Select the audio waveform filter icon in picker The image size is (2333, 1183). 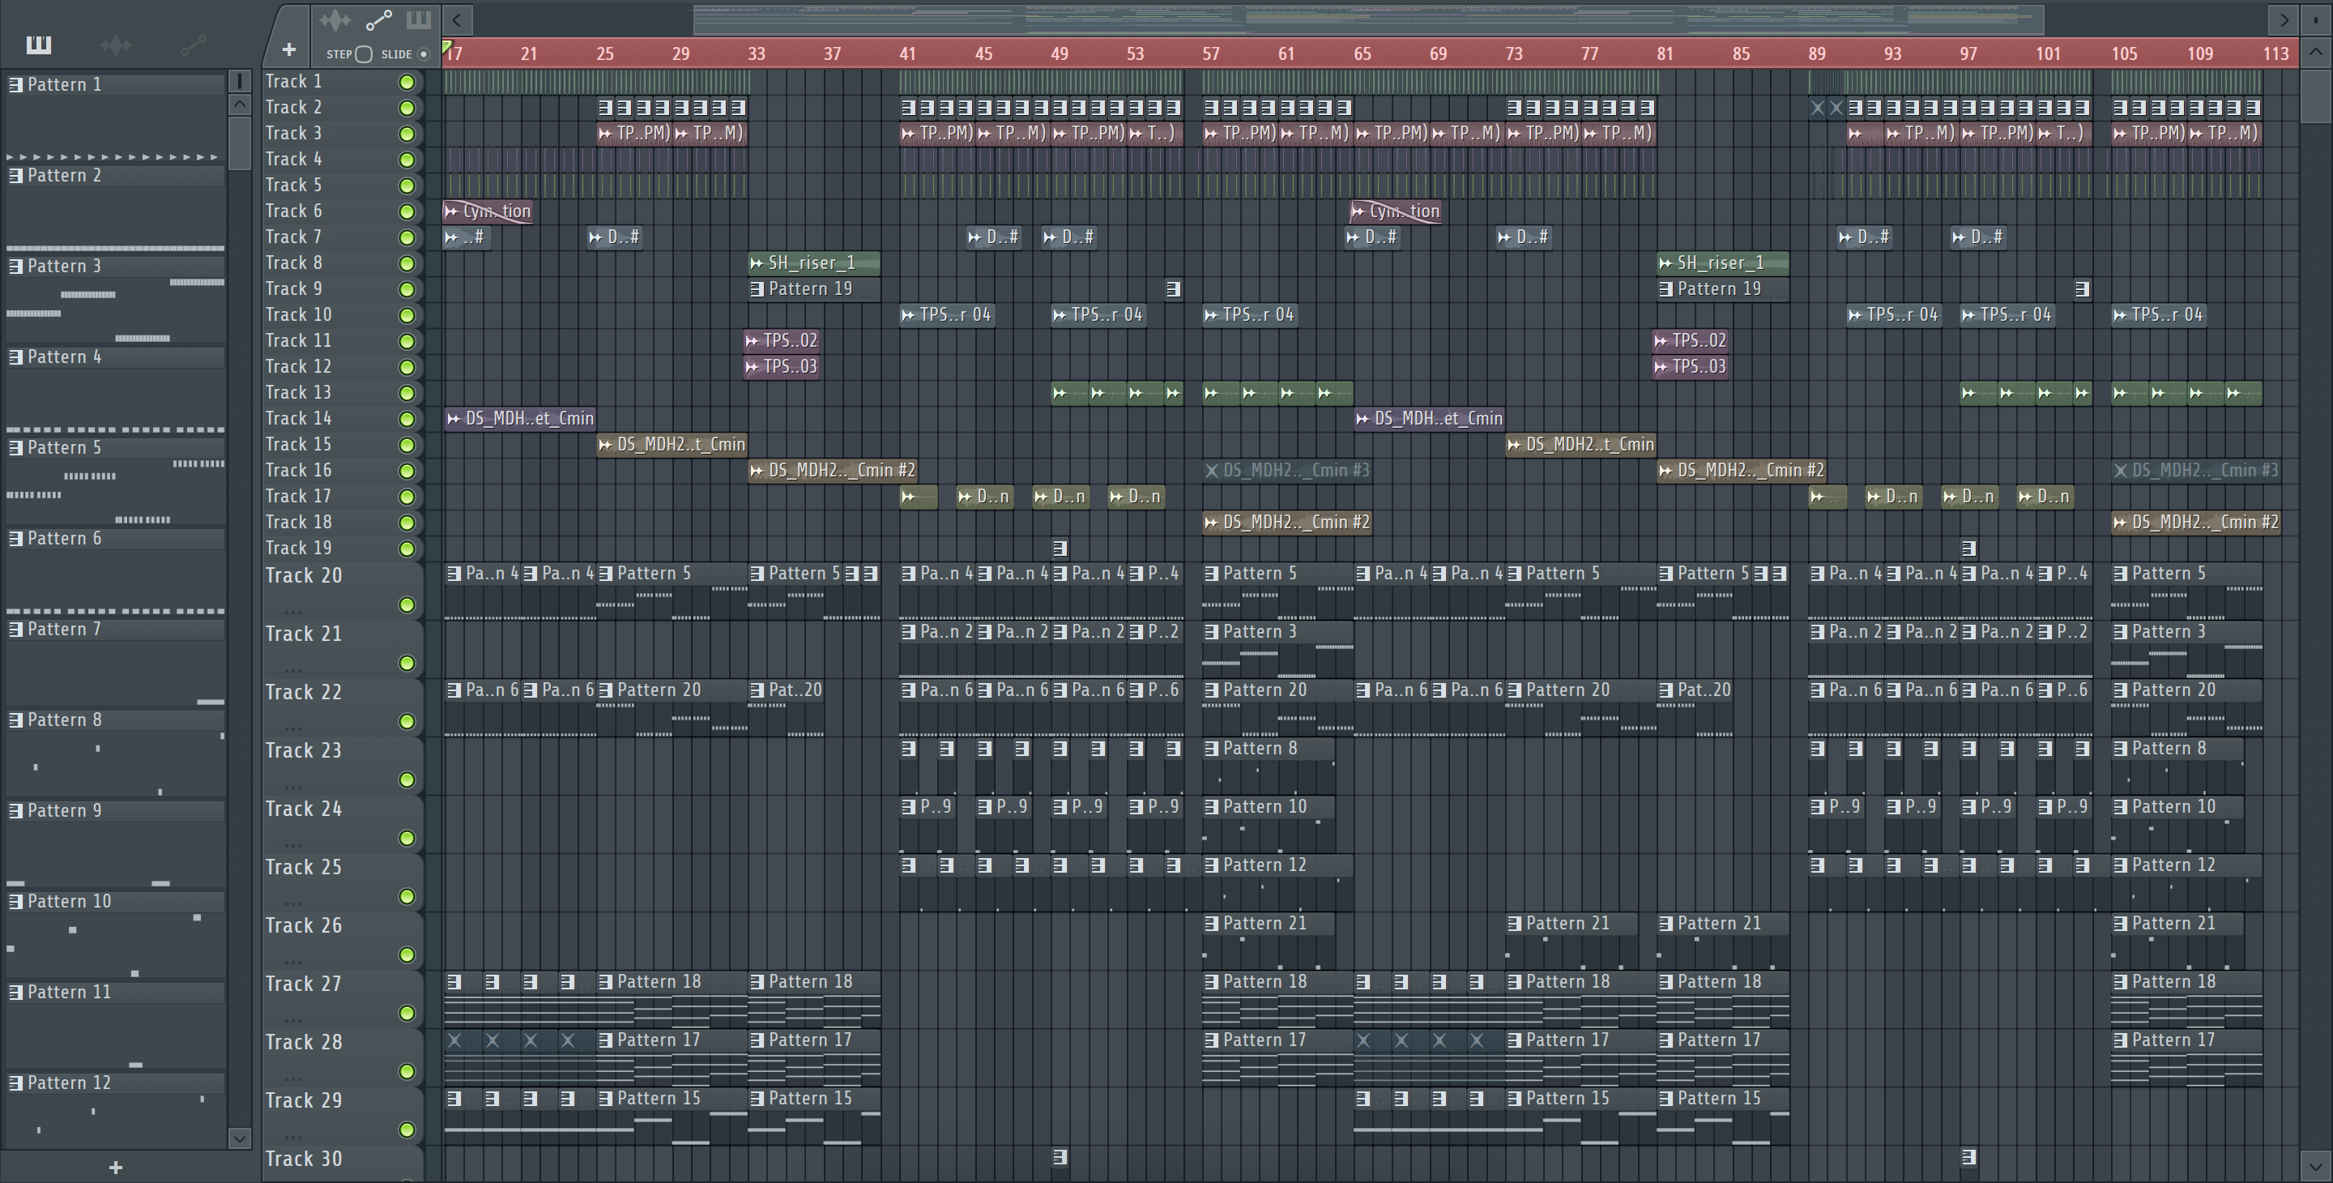point(116,45)
